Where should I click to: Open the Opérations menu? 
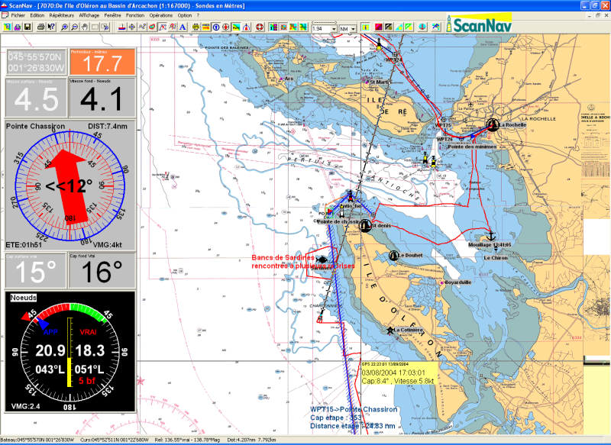[161, 15]
